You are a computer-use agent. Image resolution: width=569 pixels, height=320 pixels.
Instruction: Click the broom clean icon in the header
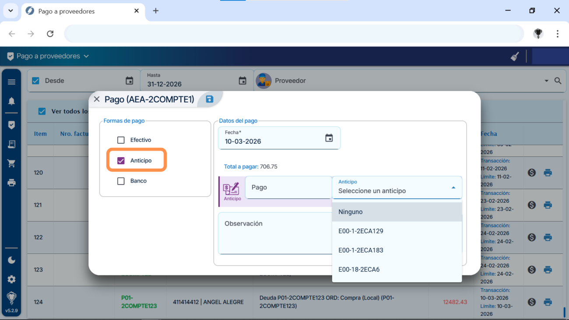[515, 56]
